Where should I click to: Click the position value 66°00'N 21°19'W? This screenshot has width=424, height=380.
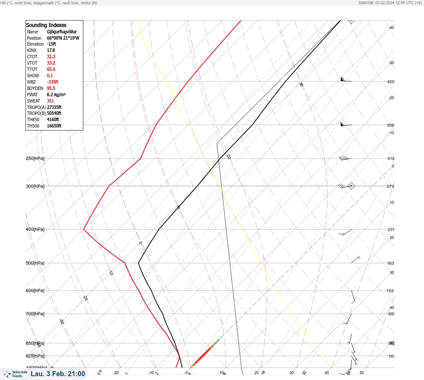(63, 38)
